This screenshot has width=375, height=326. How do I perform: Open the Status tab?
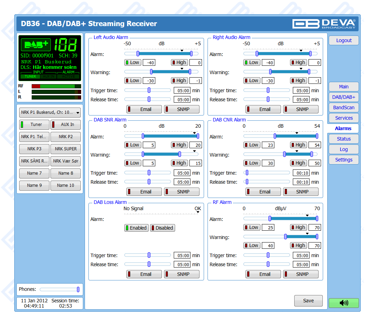[343, 139]
